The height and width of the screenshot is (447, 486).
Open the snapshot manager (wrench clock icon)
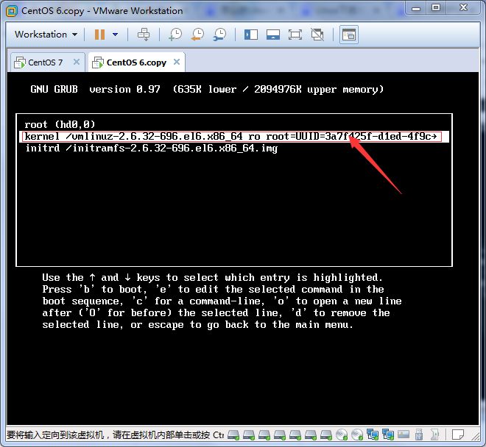220,35
